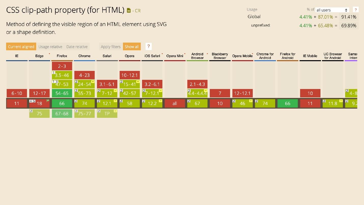Click note badge "4 5" on Edge 18
Viewport: 364px width, 205px height.
pyautogui.click(x=32, y=101)
